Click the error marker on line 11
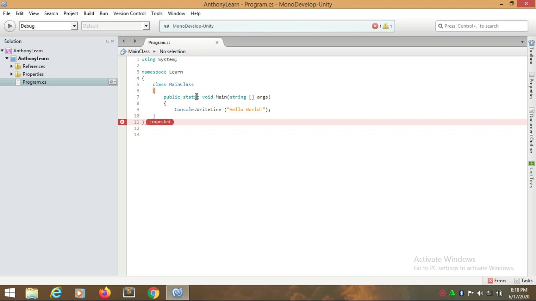536x301 pixels. pos(122,122)
